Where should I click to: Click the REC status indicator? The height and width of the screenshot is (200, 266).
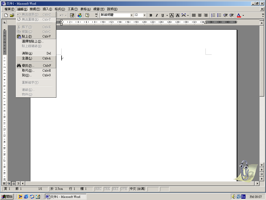tap(98, 189)
